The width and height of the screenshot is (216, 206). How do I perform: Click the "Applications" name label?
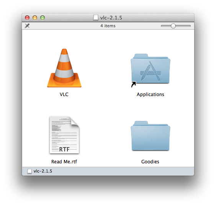click(150, 95)
